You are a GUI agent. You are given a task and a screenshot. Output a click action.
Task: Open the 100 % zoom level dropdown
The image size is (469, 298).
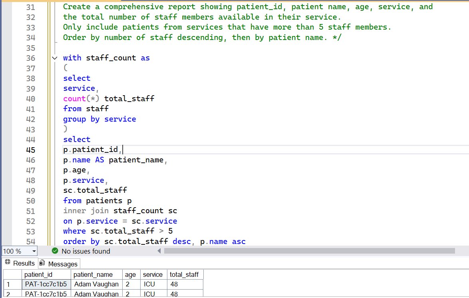(34, 251)
